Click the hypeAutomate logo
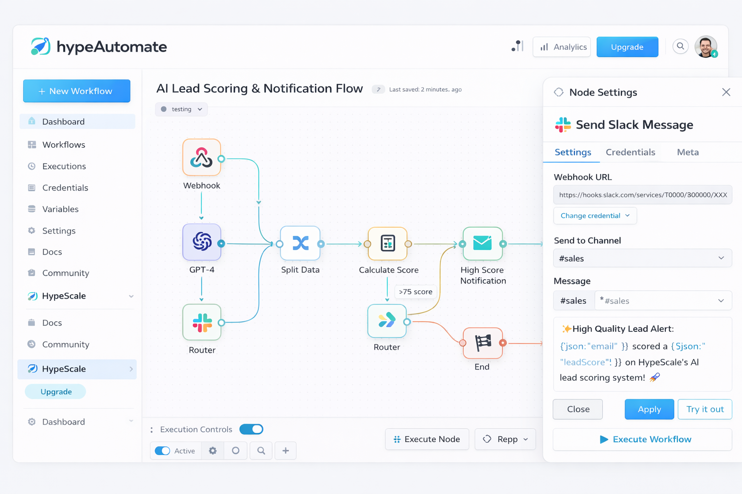The image size is (742, 494). coord(99,47)
